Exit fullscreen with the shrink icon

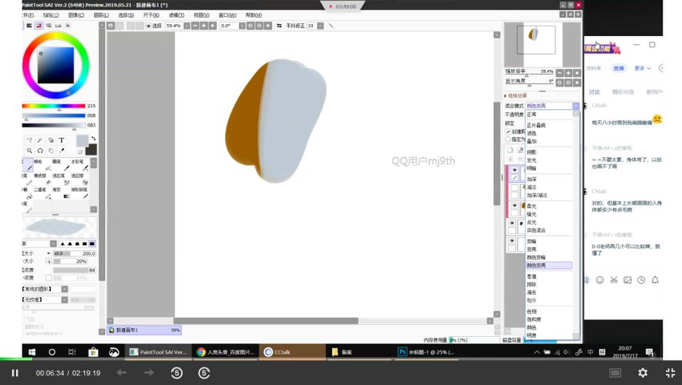point(670,373)
